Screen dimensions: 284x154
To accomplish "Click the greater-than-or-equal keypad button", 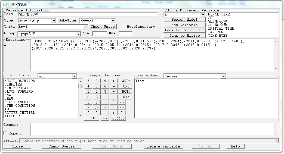I will (97, 108).
